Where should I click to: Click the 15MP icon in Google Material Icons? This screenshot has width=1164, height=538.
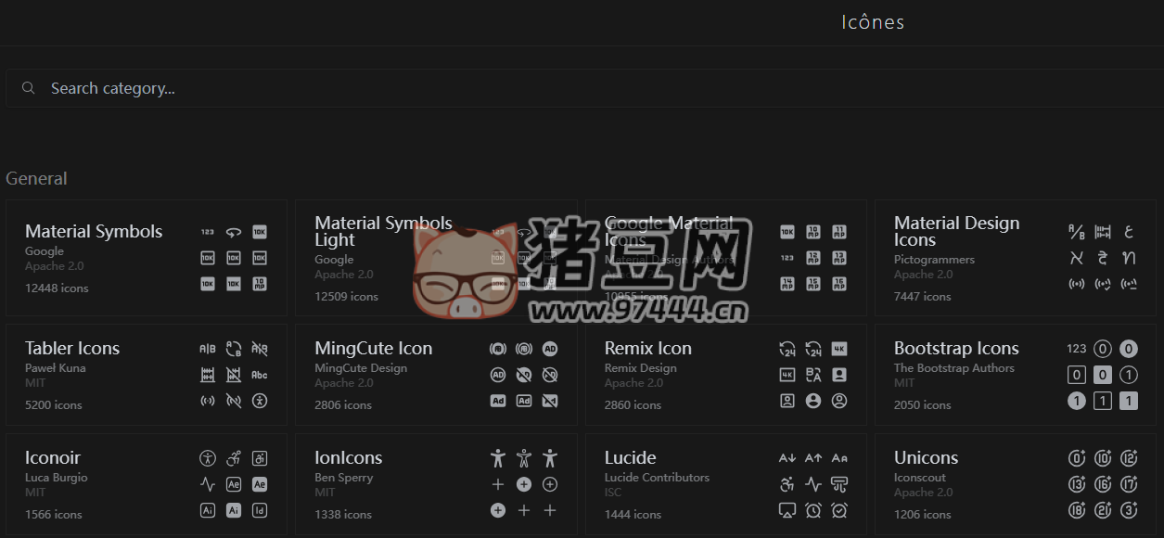tap(813, 284)
